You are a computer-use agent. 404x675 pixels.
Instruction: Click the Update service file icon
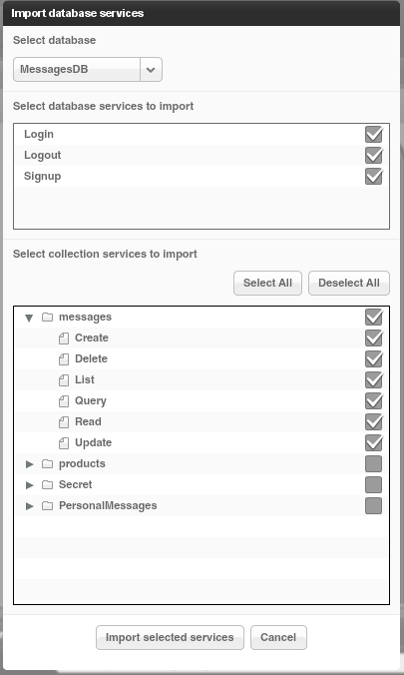[64, 443]
